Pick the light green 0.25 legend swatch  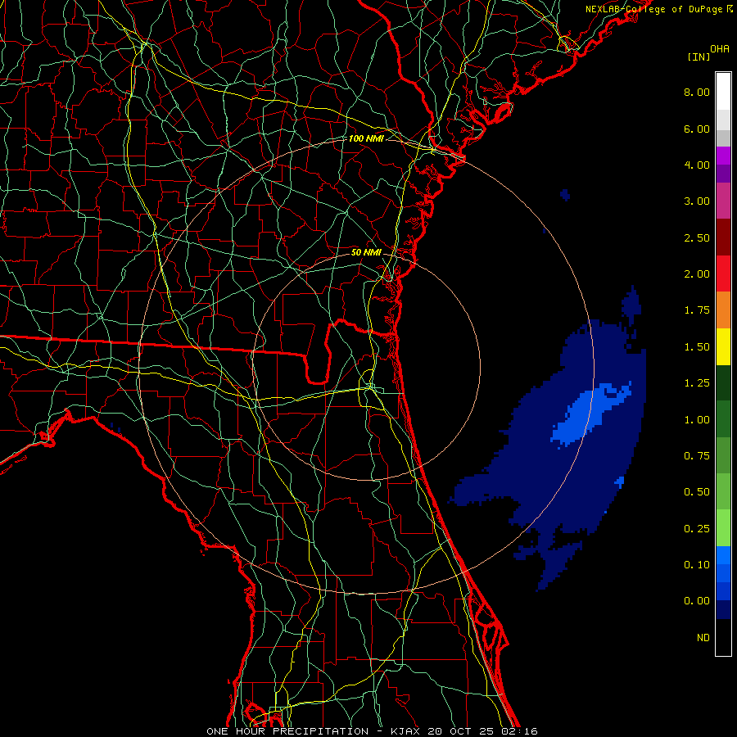[x=723, y=528]
